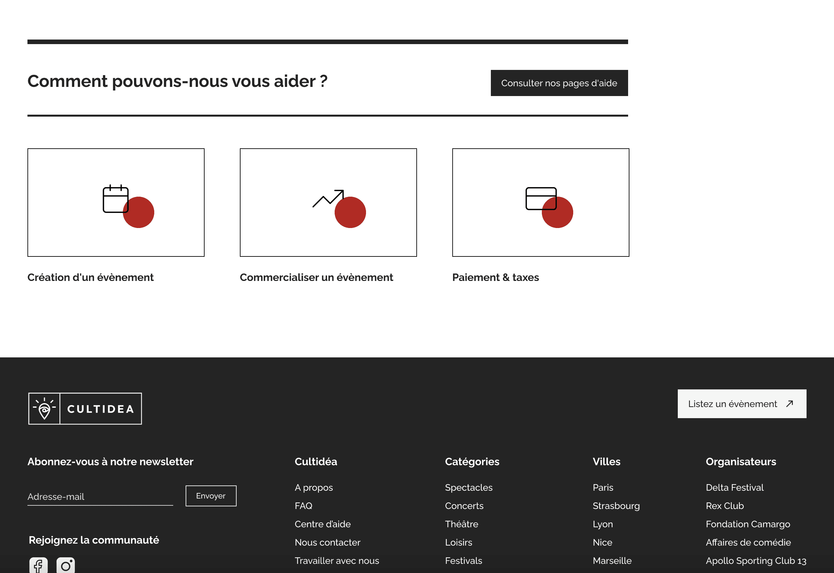Browse the Théâtre category
The width and height of the screenshot is (834, 573).
(x=461, y=524)
